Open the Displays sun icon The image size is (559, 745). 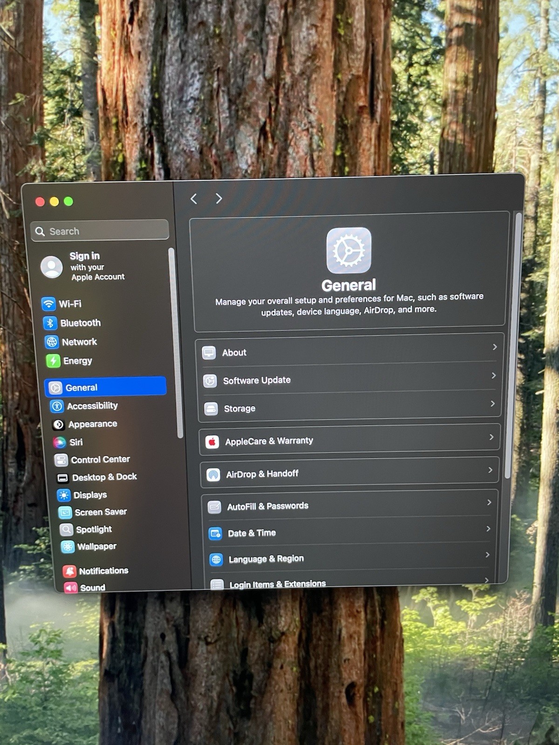point(64,495)
